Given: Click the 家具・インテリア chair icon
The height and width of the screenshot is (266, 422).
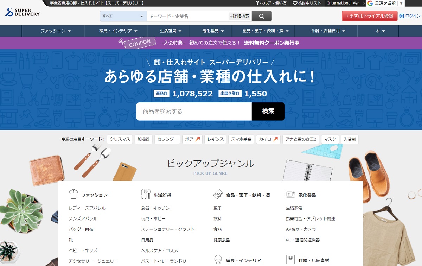Looking at the screenshot, I should [218, 260].
